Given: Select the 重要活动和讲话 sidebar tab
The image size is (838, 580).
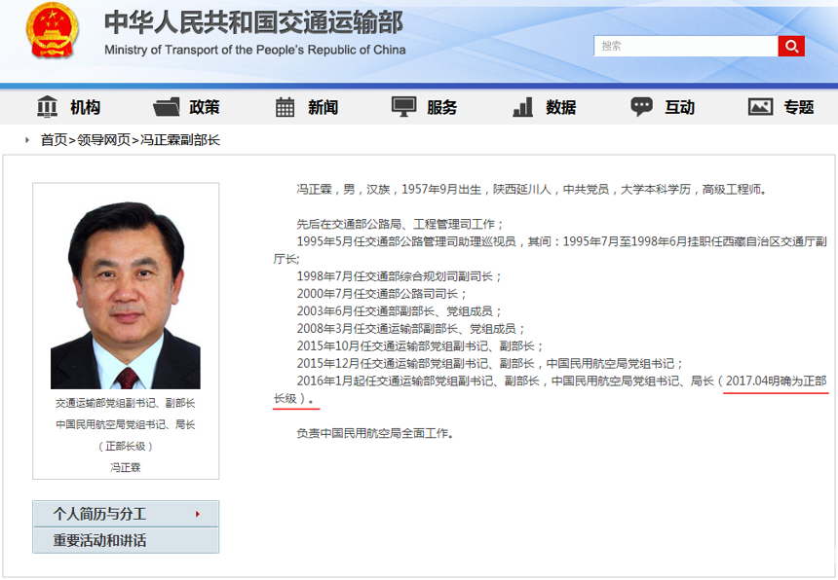Looking at the screenshot, I should point(126,540).
